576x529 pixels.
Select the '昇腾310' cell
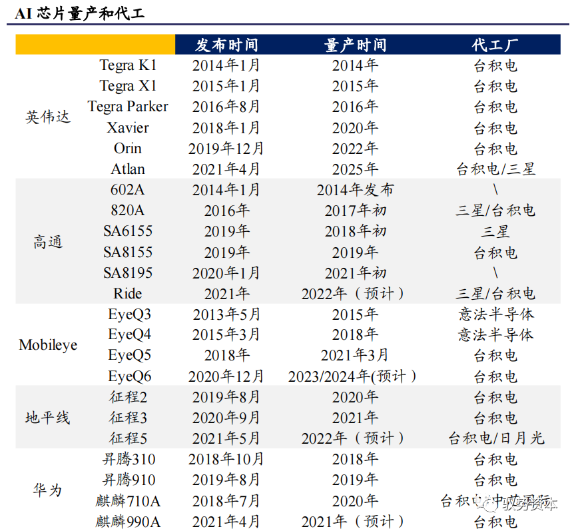tap(129, 459)
